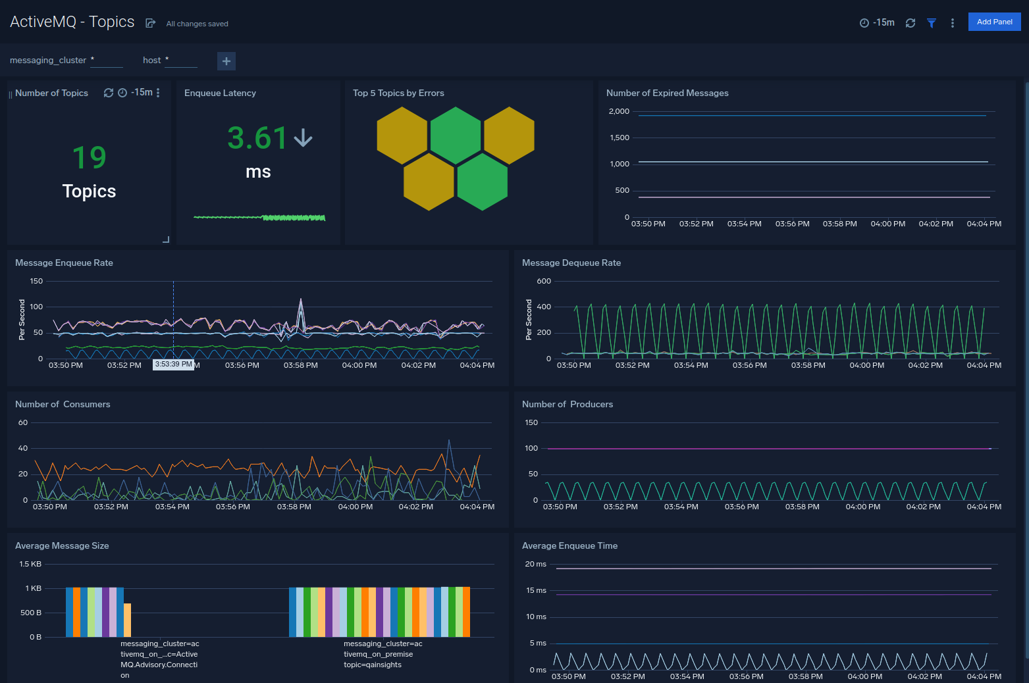The height and width of the screenshot is (683, 1029).
Task: Click the All changes saved text
Action: pyautogui.click(x=196, y=24)
